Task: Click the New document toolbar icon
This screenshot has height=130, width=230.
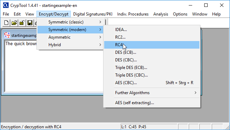Action: pyautogui.click(x=6, y=23)
